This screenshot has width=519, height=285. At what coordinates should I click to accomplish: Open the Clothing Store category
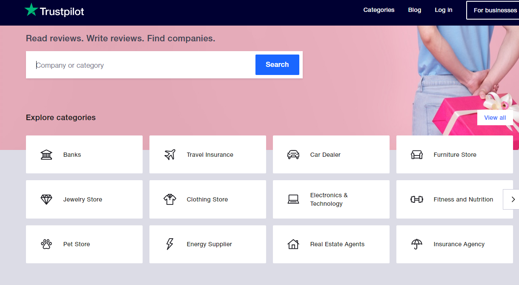coord(208,199)
